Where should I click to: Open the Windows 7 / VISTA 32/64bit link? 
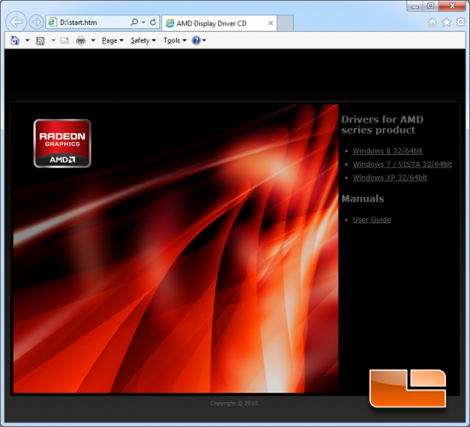402,164
